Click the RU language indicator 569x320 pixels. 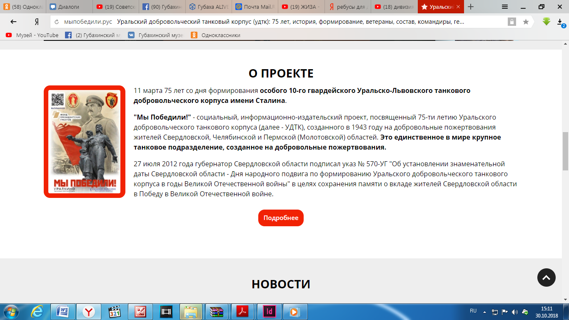[x=473, y=311]
